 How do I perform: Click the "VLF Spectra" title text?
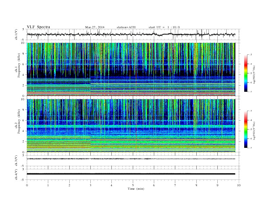(38, 27)
